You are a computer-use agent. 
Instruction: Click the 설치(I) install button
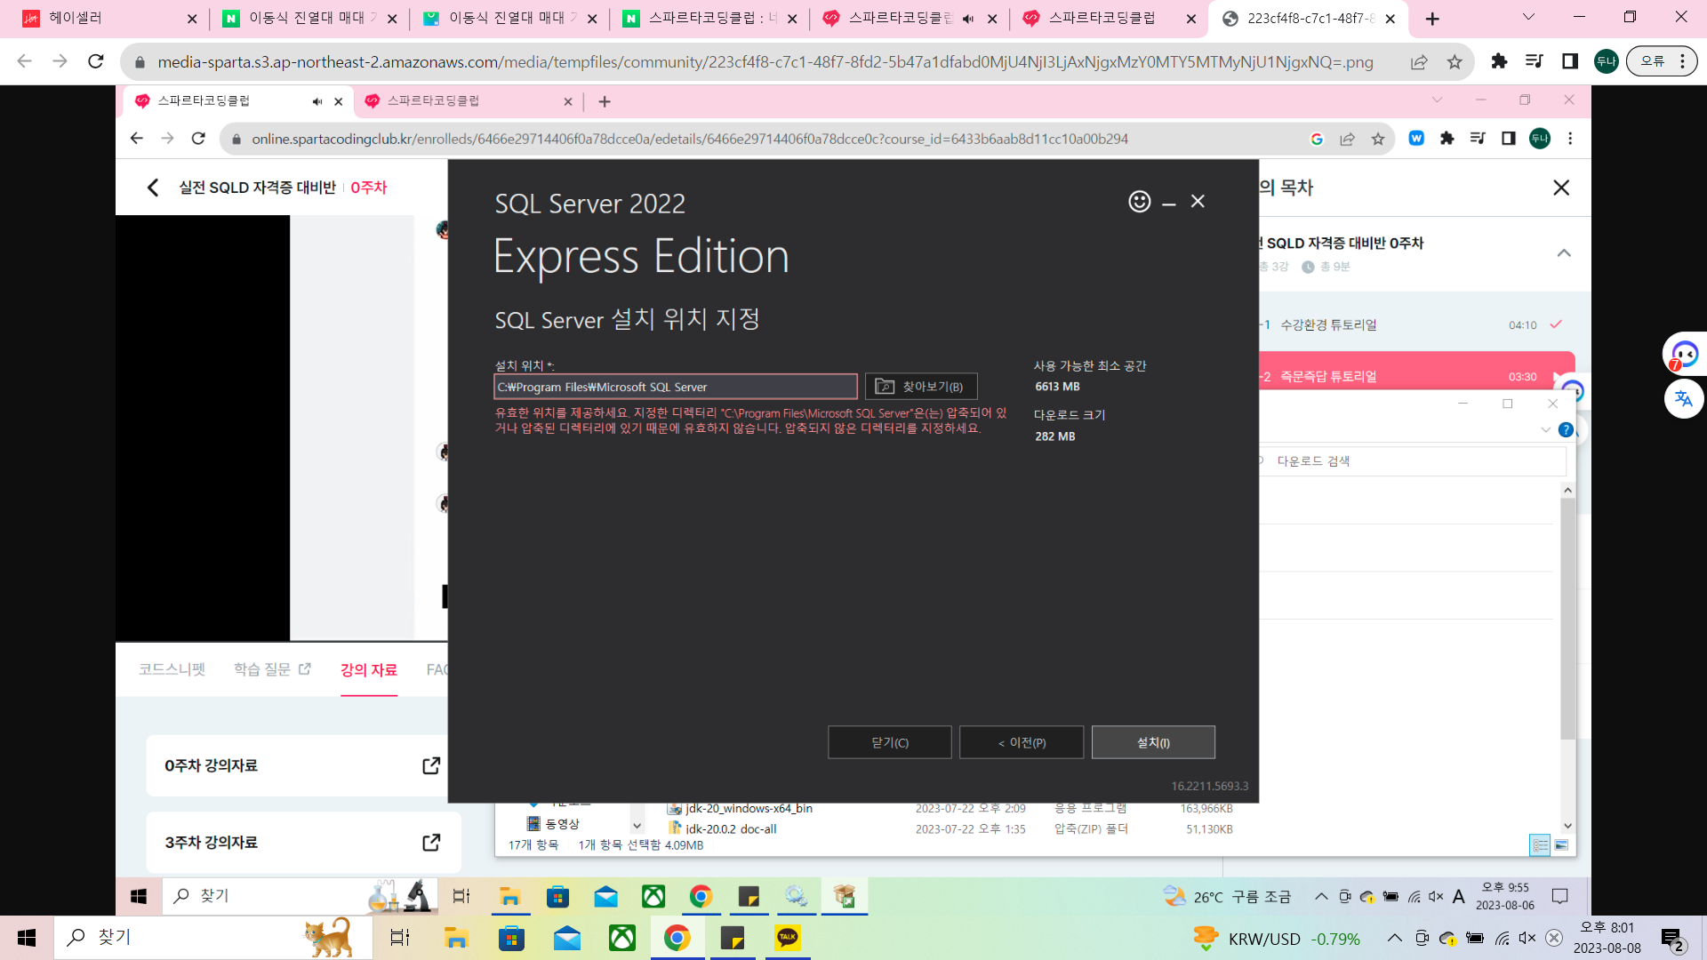(x=1153, y=742)
